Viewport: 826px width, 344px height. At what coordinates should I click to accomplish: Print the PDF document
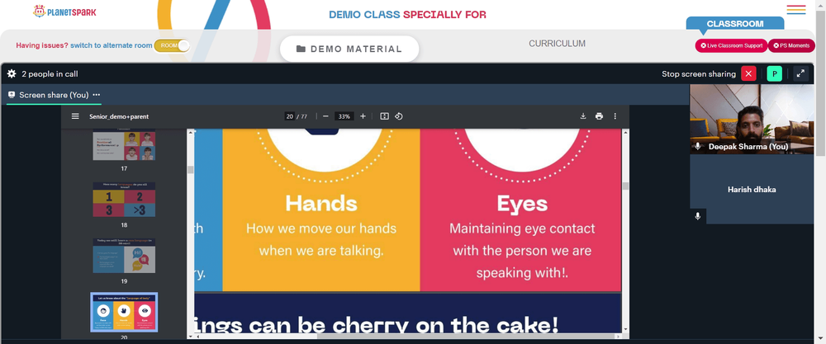[599, 116]
